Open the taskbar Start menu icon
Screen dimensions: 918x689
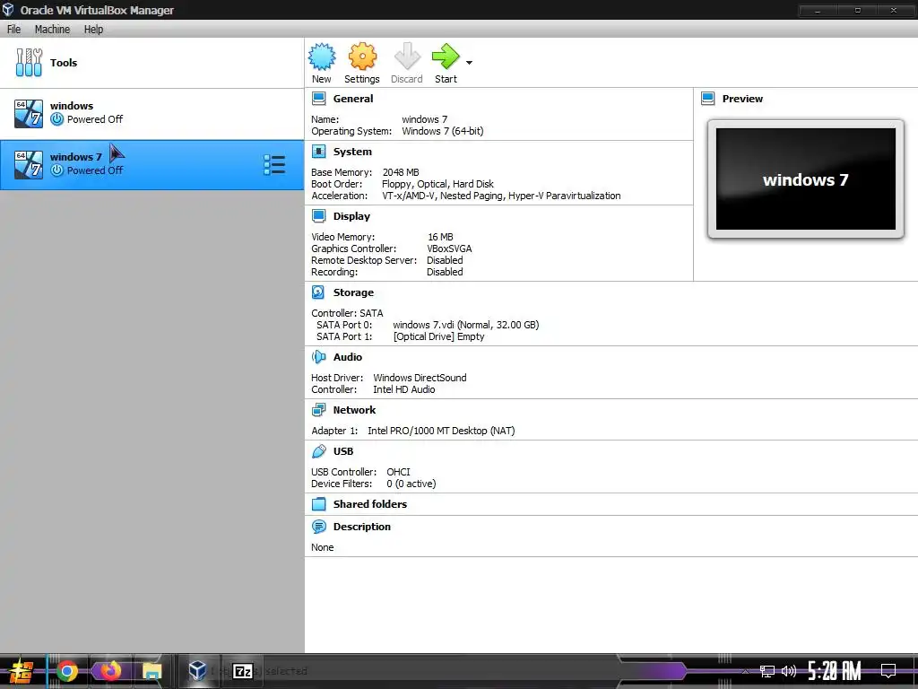(x=22, y=671)
